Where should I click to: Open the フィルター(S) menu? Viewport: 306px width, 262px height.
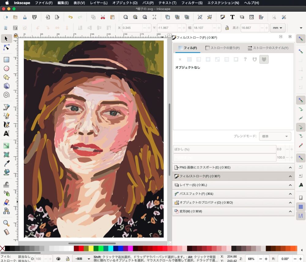(192, 3)
